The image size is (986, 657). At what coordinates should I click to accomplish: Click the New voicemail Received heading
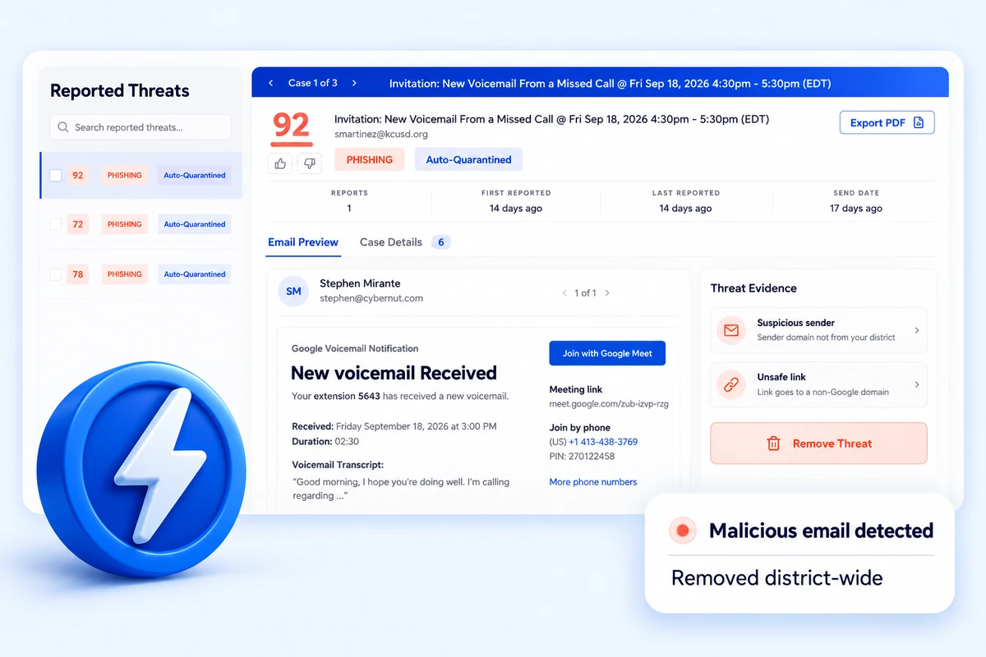point(394,373)
